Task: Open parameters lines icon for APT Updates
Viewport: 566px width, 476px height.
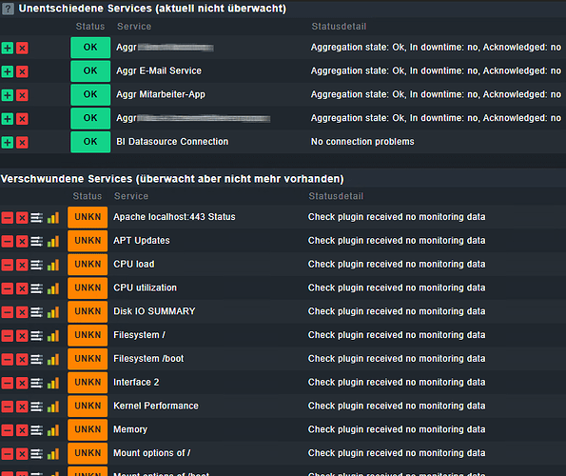Action: click(36, 241)
